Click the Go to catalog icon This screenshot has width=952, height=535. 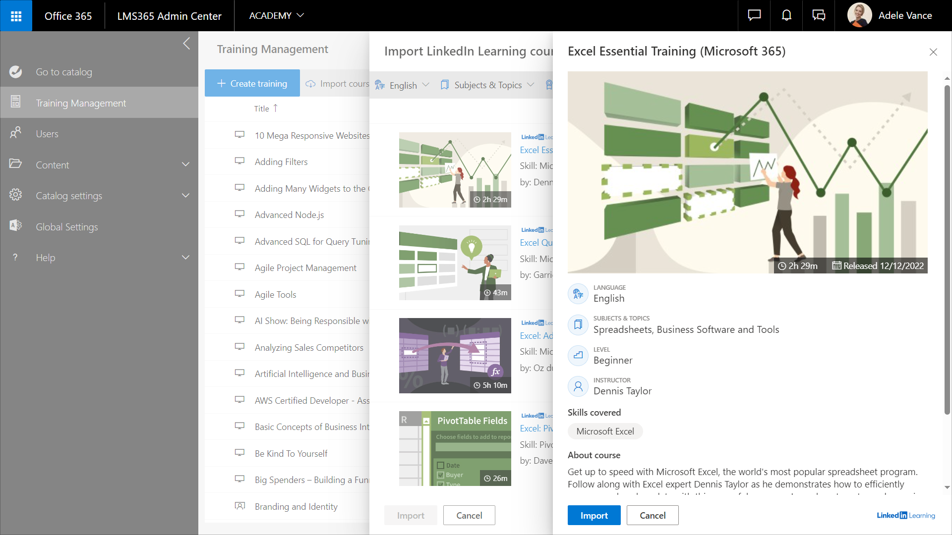15,72
